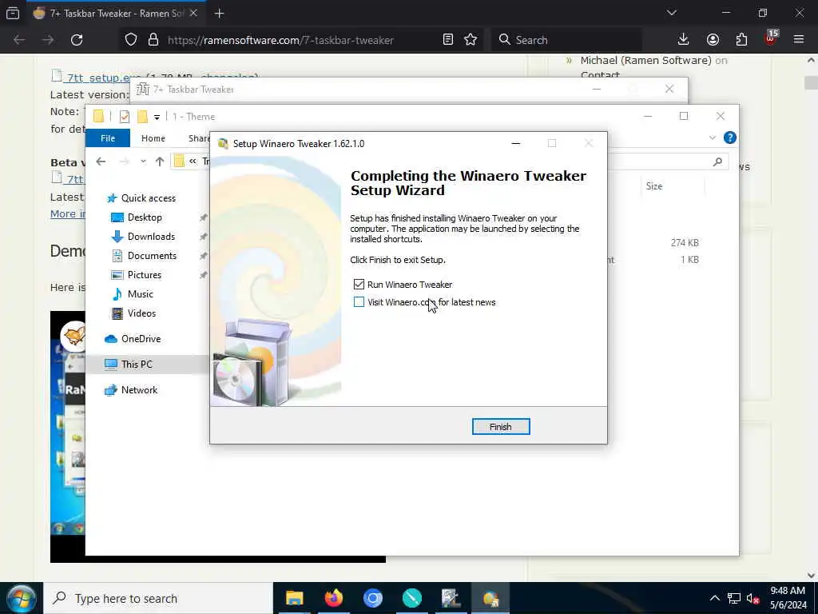Click taskbar Type here to search box
The image size is (818, 614).
(x=158, y=598)
